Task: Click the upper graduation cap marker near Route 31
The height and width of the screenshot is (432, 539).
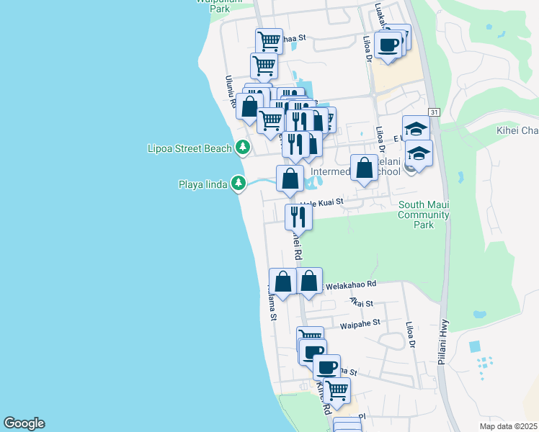Action: point(416,129)
